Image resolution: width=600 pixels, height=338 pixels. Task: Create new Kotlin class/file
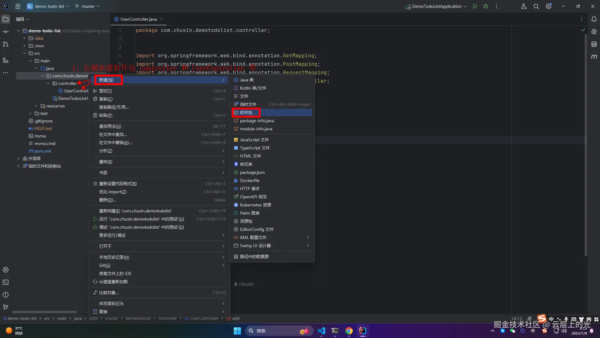(272, 88)
